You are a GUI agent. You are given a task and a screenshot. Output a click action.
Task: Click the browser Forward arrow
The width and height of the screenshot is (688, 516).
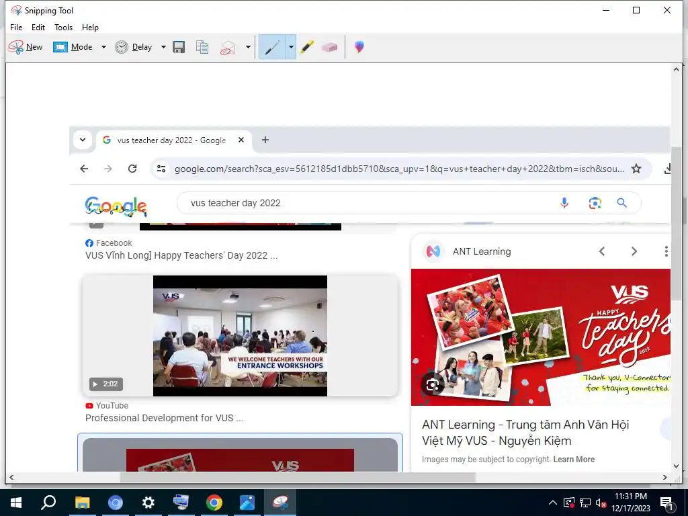tap(108, 169)
